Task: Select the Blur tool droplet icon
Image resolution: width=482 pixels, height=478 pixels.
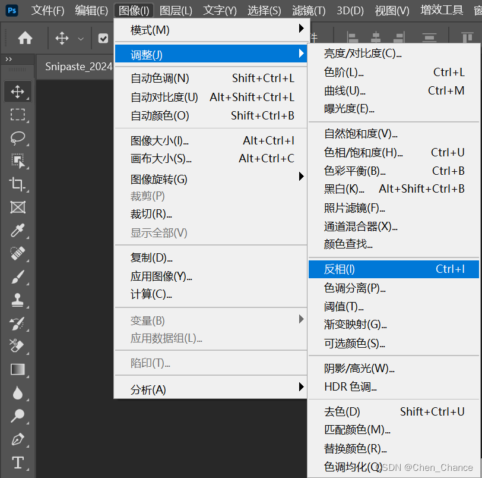Action: (18, 392)
